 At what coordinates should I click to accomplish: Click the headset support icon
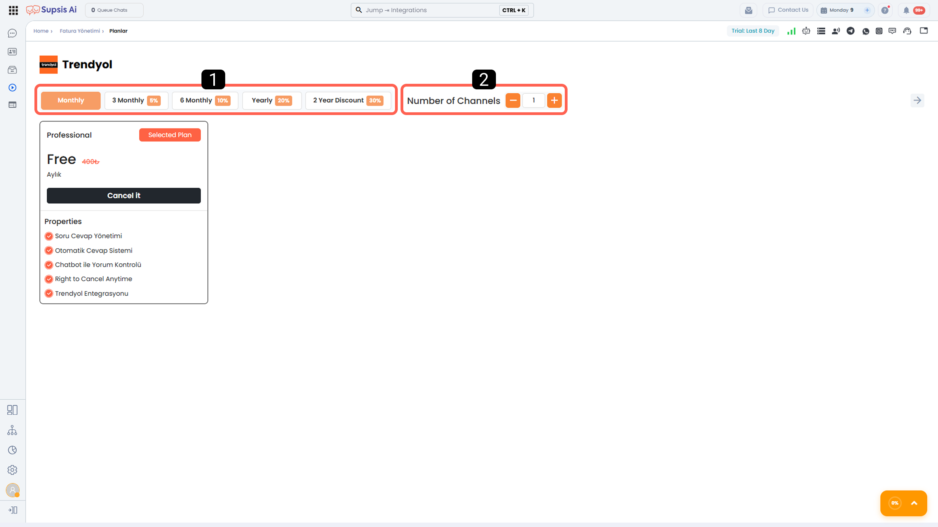tap(907, 31)
